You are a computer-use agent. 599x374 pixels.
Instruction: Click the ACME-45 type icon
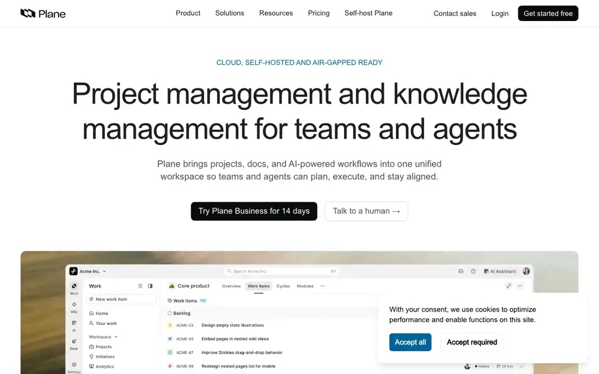pyautogui.click(x=170, y=338)
